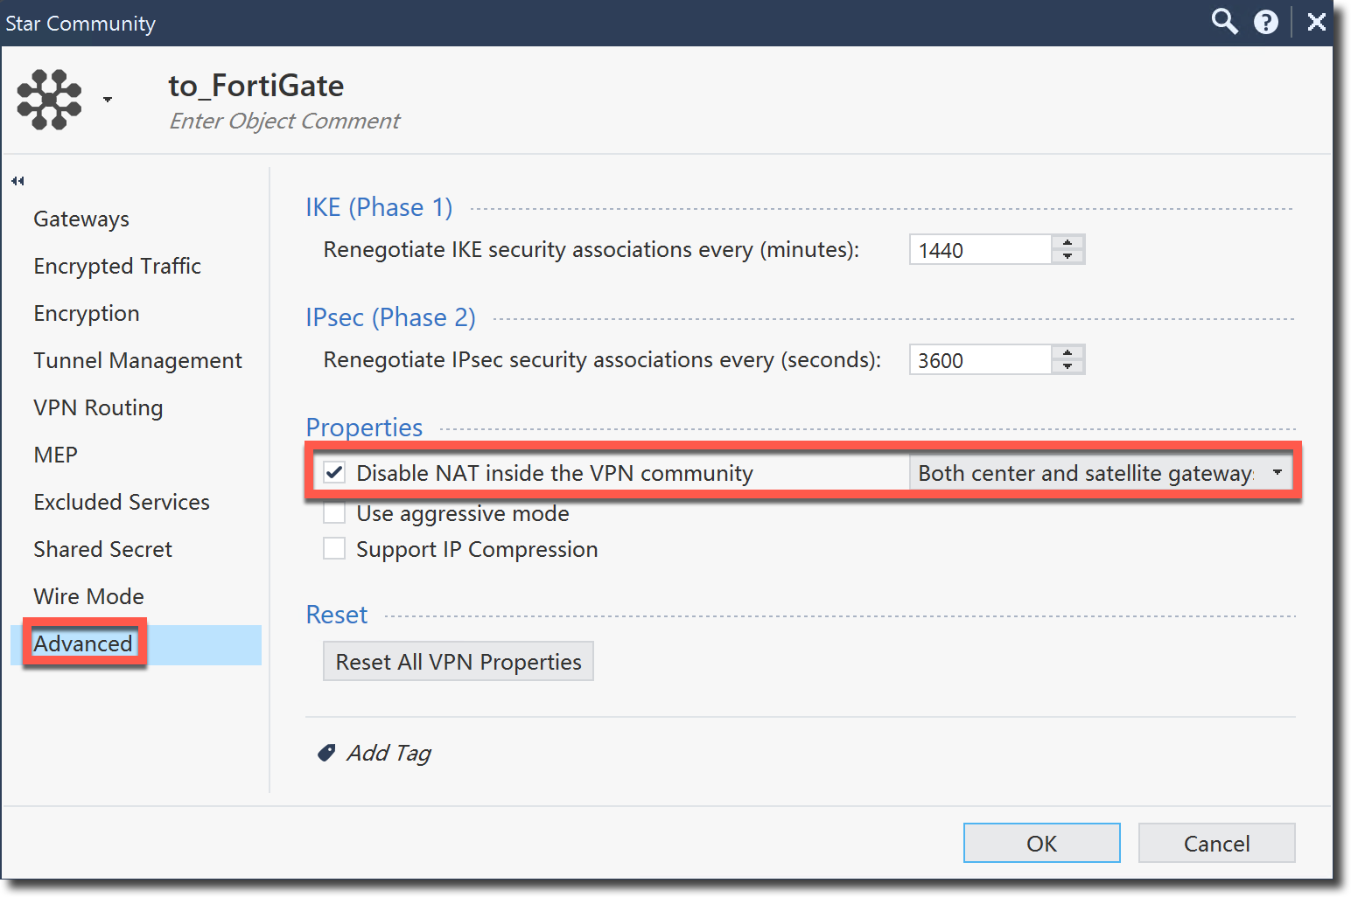
Task: Click the IKE renegotiation minutes field
Action: coord(980,250)
